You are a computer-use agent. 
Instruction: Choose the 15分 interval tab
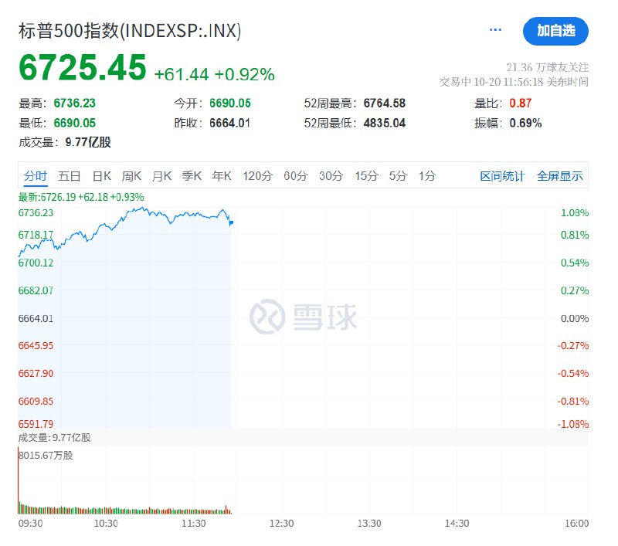[366, 176]
